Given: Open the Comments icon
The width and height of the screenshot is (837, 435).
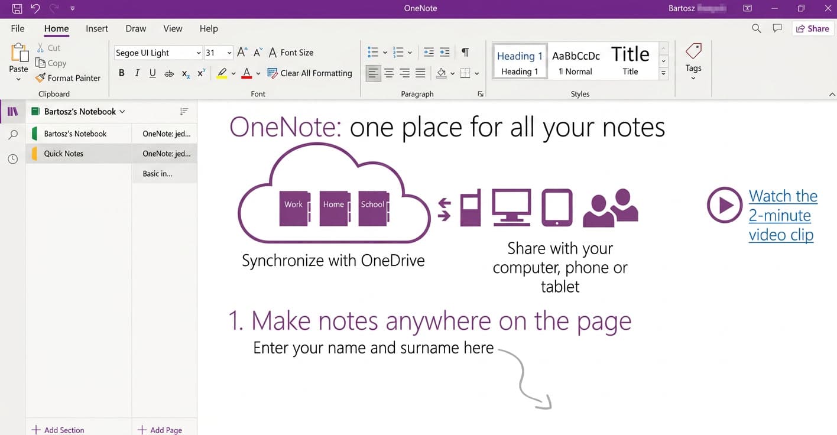Looking at the screenshot, I should (777, 28).
